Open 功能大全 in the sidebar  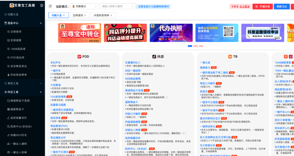point(11,14)
